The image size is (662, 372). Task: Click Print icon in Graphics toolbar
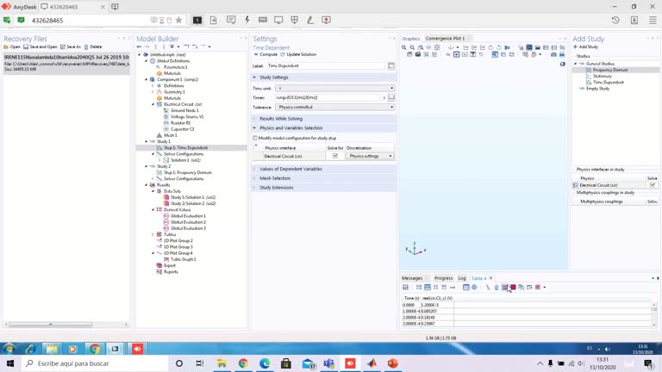(x=562, y=54)
